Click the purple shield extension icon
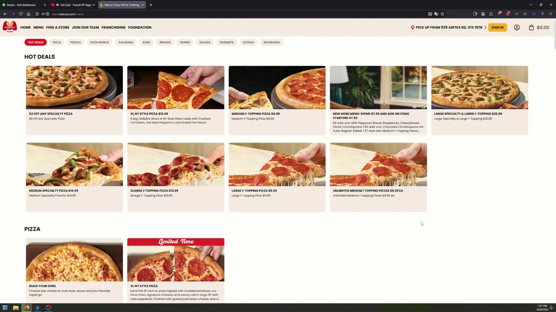Screen dimensions: 556x312 542,14
